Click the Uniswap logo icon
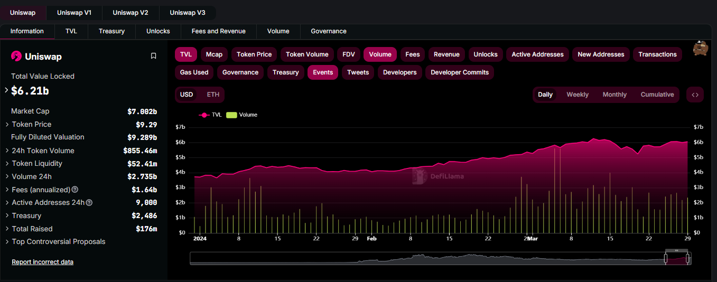717x282 pixels. [16, 57]
